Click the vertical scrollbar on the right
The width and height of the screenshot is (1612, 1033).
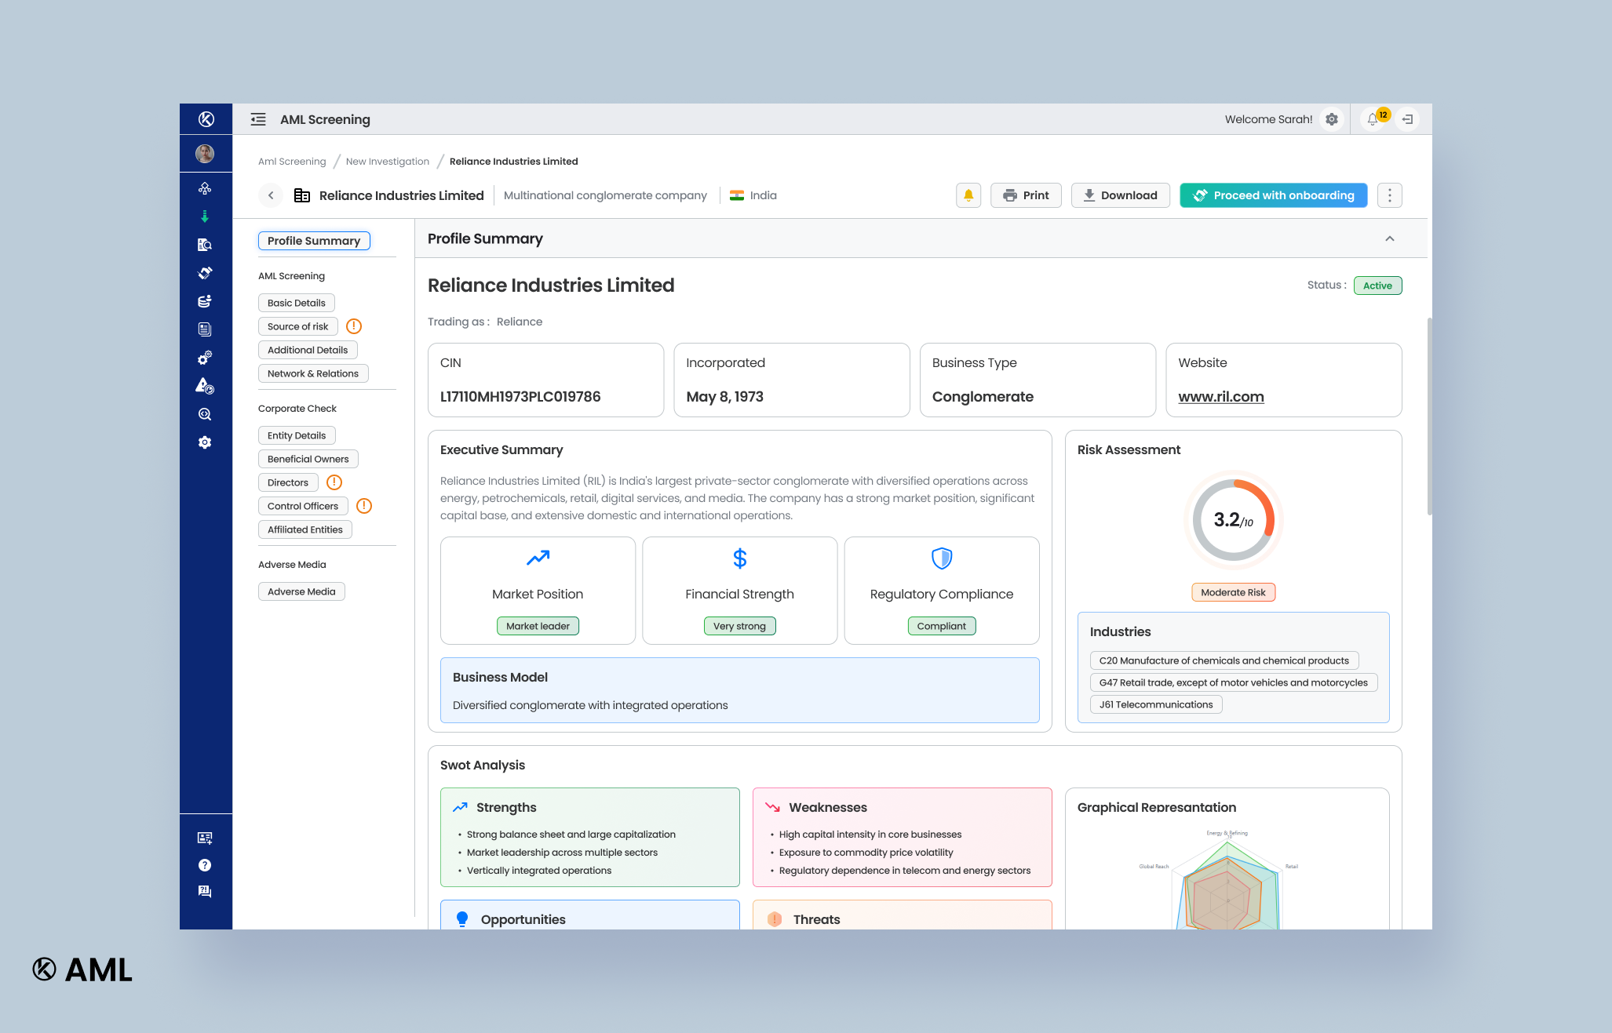[x=1429, y=416]
